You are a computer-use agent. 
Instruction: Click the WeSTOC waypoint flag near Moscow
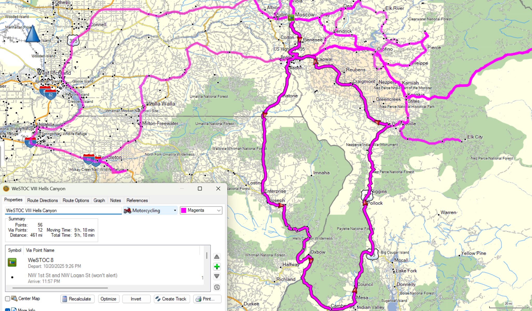291,18
